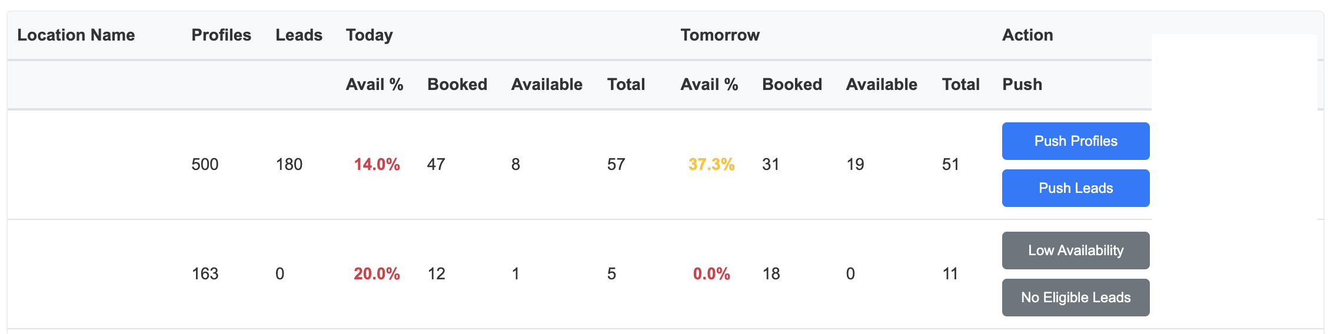Click the Action column header
1337x334 pixels.
(x=1027, y=35)
